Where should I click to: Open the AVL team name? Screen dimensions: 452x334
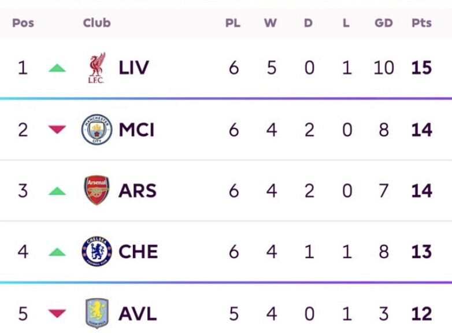pyautogui.click(x=138, y=313)
